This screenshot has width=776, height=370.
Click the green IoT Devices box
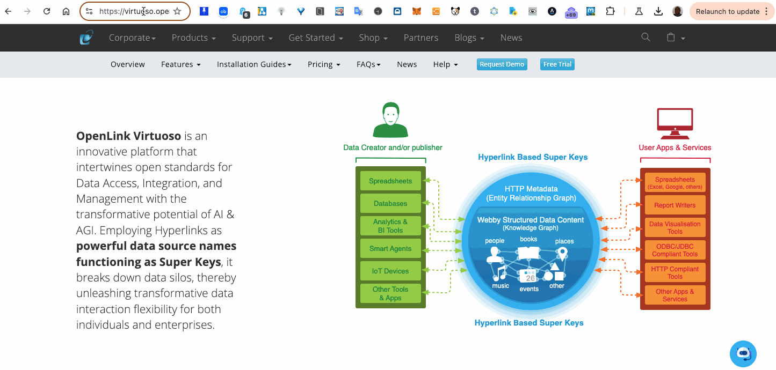click(x=390, y=271)
